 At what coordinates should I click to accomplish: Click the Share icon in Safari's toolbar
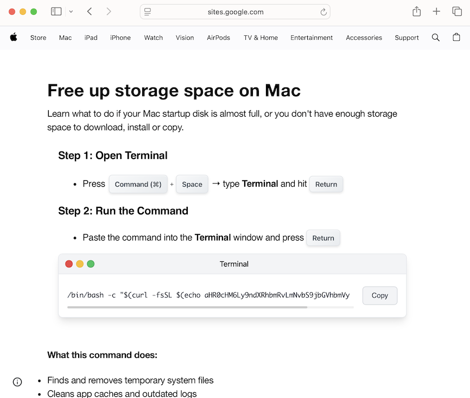pos(416,11)
